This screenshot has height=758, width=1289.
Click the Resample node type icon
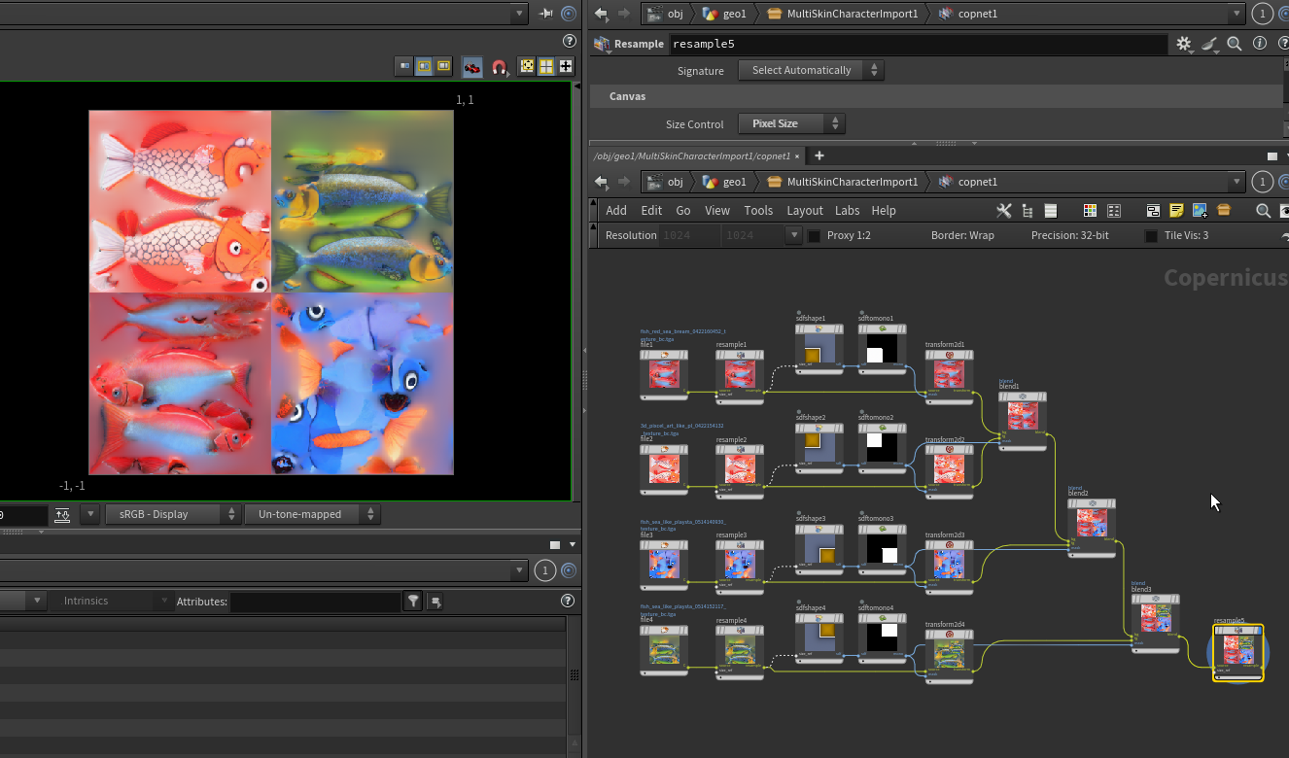point(603,44)
